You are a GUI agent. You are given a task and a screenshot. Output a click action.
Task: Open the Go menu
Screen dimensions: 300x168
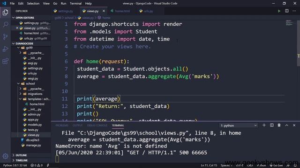pyautogui.click(x=55, y=3)
